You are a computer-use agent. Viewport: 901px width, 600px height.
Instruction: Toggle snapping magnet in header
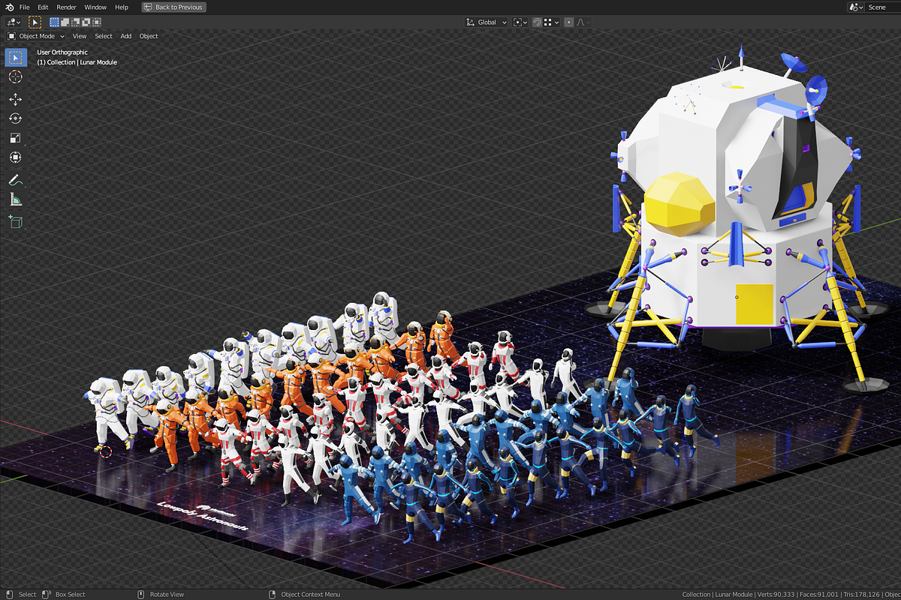pyautogui.click(x=538, y=22)
